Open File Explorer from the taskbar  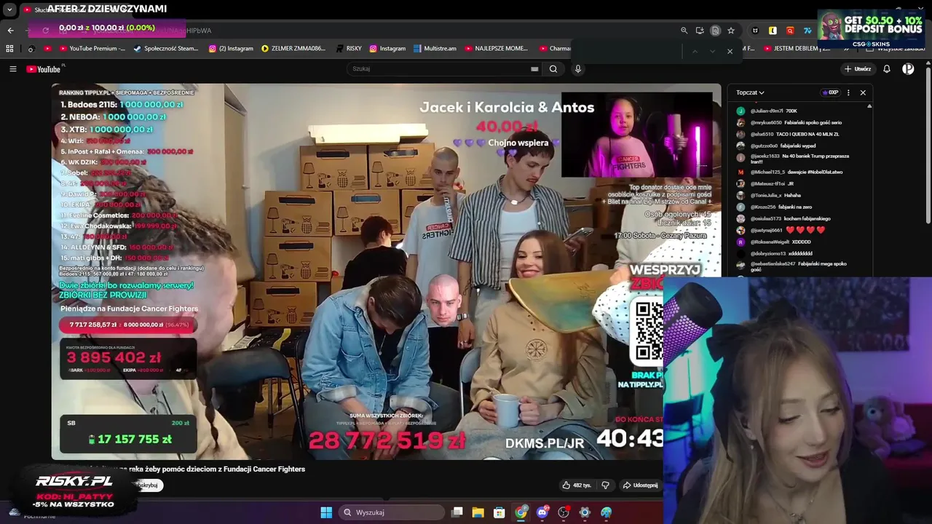point(478,512)
